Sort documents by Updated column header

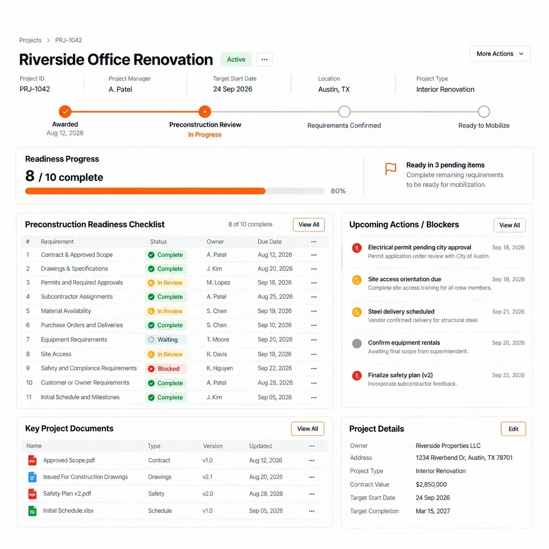[260, 446]
